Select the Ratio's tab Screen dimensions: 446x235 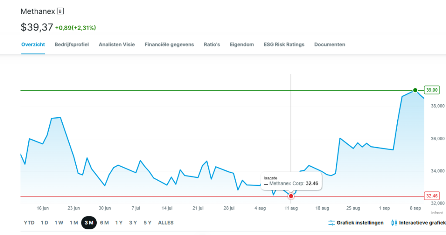coord(212,44)
